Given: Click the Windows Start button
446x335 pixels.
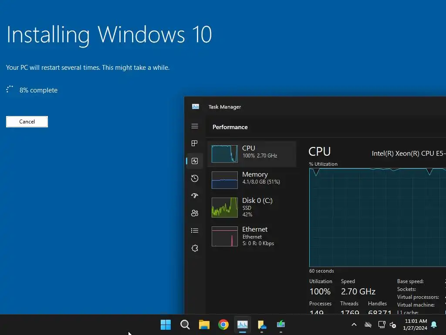Looking at the screenshot, I should (166, 325).
